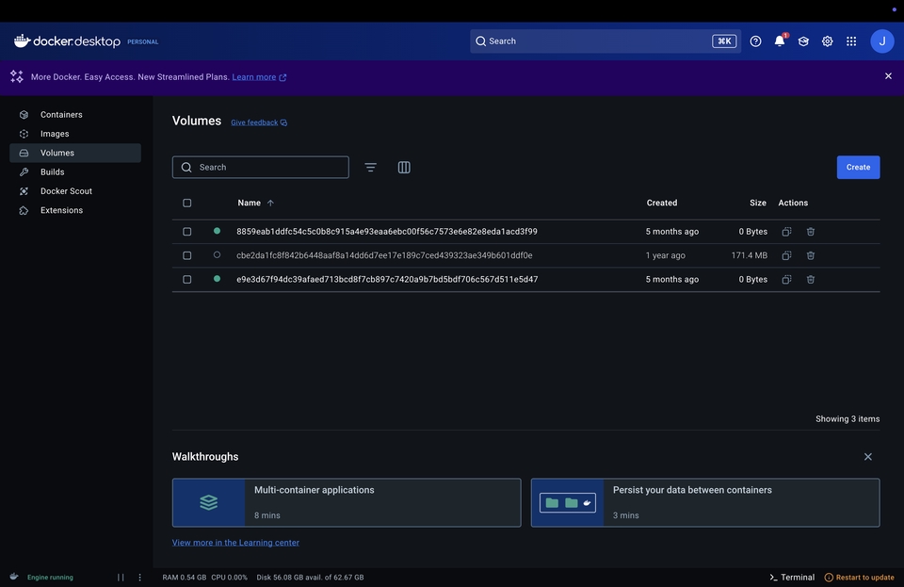The image size is (904, 587).
Task: Open the notifications bell
Action: [x=780, y=41]
